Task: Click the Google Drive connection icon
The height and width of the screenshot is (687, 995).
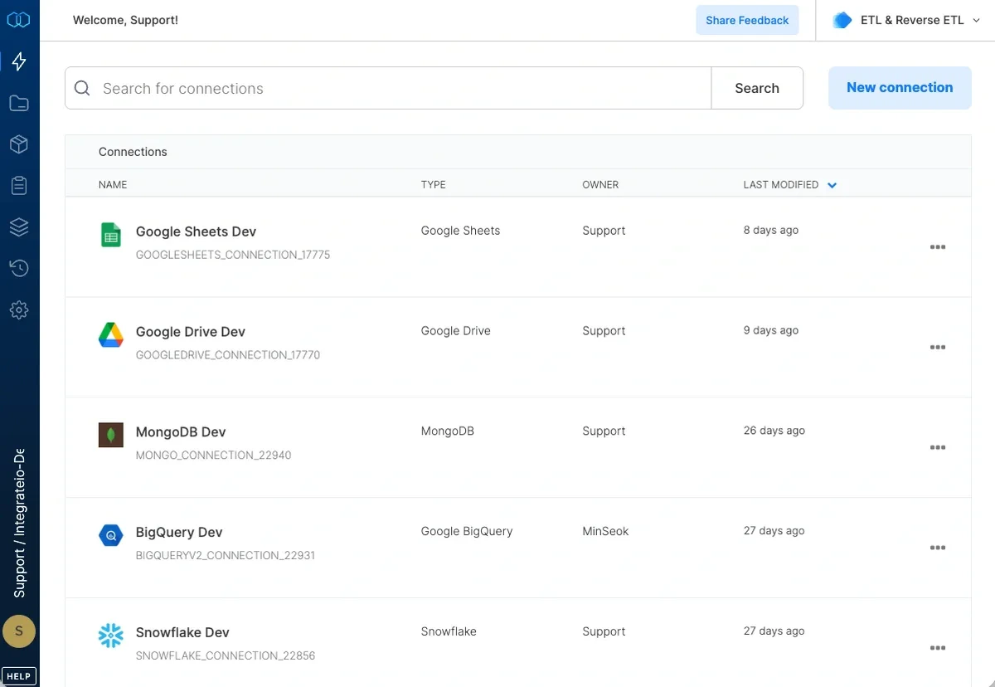Action: click(111, 334)
